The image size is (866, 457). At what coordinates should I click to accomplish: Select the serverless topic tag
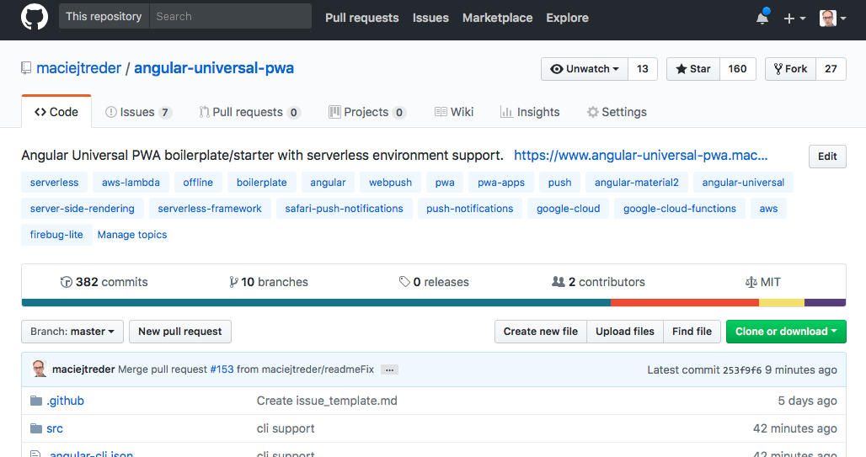pos(54,183)
